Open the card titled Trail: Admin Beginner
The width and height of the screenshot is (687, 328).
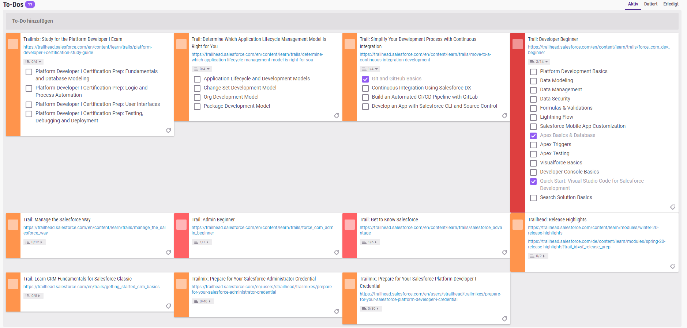[x=213, y=220]
